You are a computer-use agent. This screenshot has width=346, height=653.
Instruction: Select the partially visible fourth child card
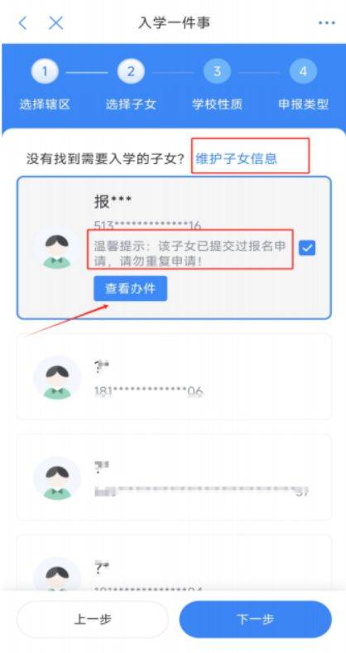coord(174,563)
